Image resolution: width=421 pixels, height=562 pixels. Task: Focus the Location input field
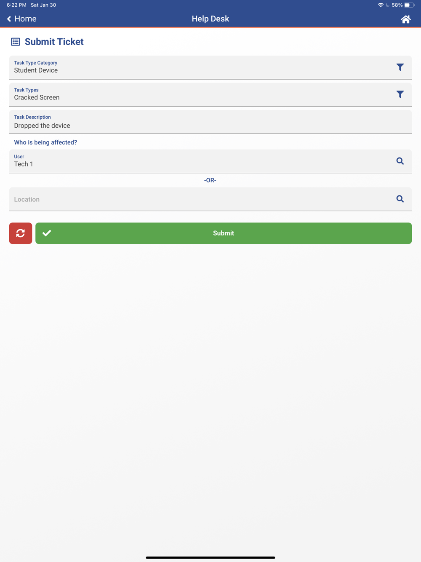click(x=210, y=199)
